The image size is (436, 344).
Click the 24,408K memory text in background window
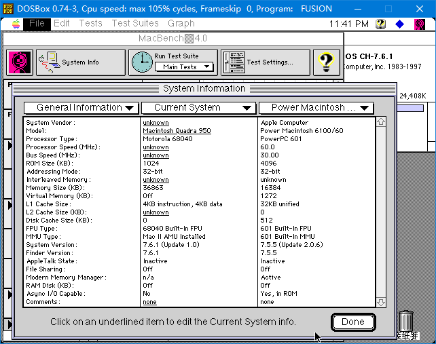click(413, 96)
